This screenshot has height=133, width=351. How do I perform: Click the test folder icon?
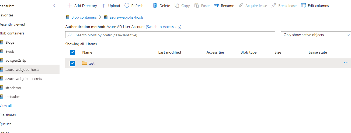coord(85,63)
